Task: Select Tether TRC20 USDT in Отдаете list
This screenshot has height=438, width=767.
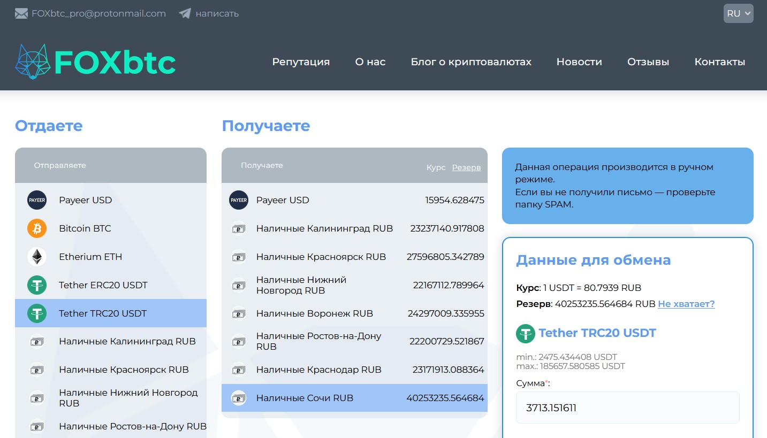Action: coord(111,313)
